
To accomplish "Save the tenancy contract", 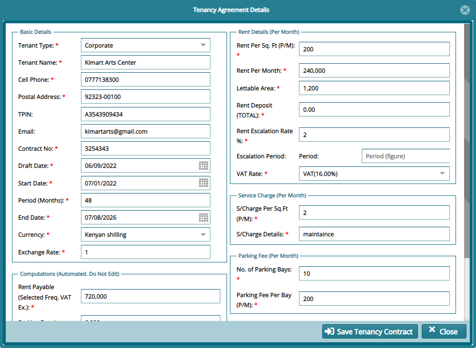I will point(370,331).
